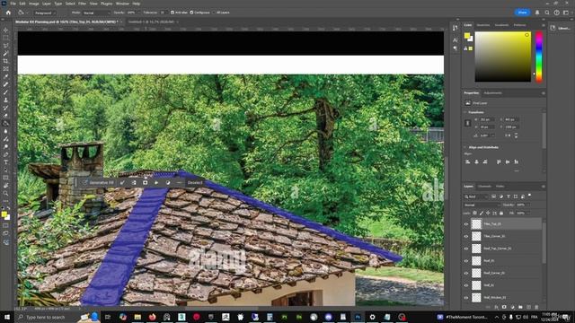Click the foreground color swatch in toolbar
This screenshot has width=575, height=323.
[4, 214]
